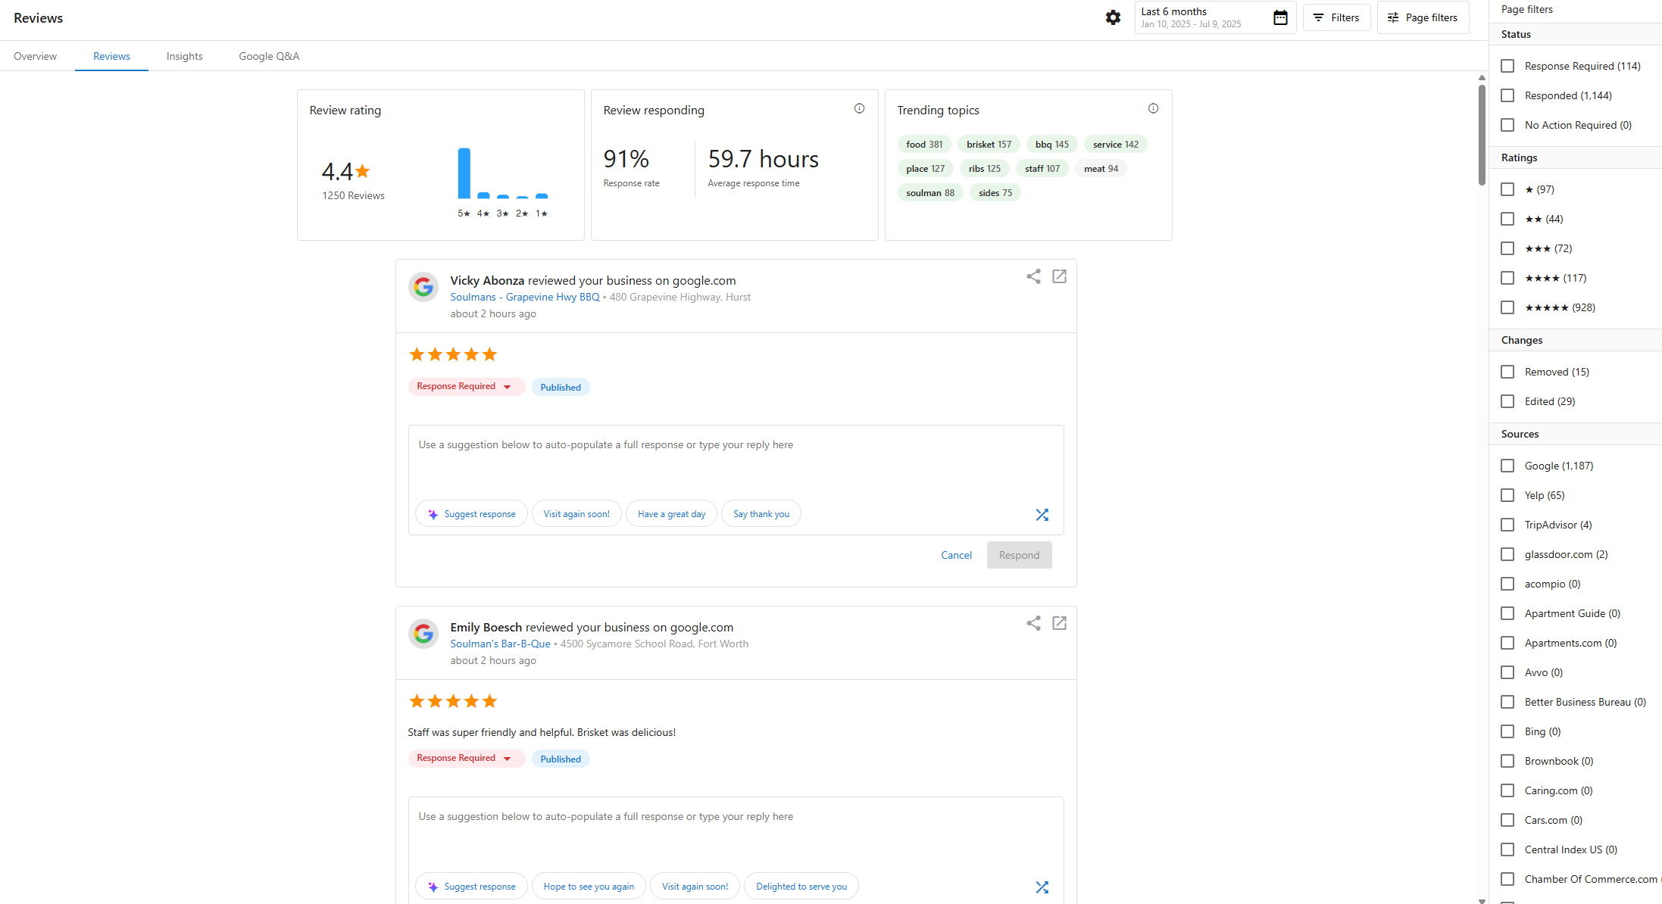Click Respond button on Vicky Abonza's review

(x=1019, y=555)
